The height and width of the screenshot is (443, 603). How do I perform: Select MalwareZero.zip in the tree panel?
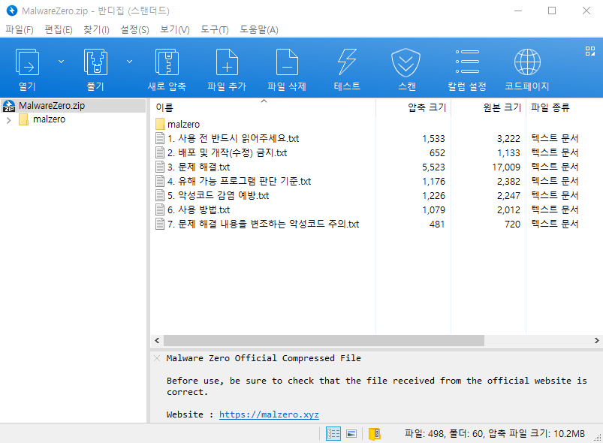pos(73,105)
